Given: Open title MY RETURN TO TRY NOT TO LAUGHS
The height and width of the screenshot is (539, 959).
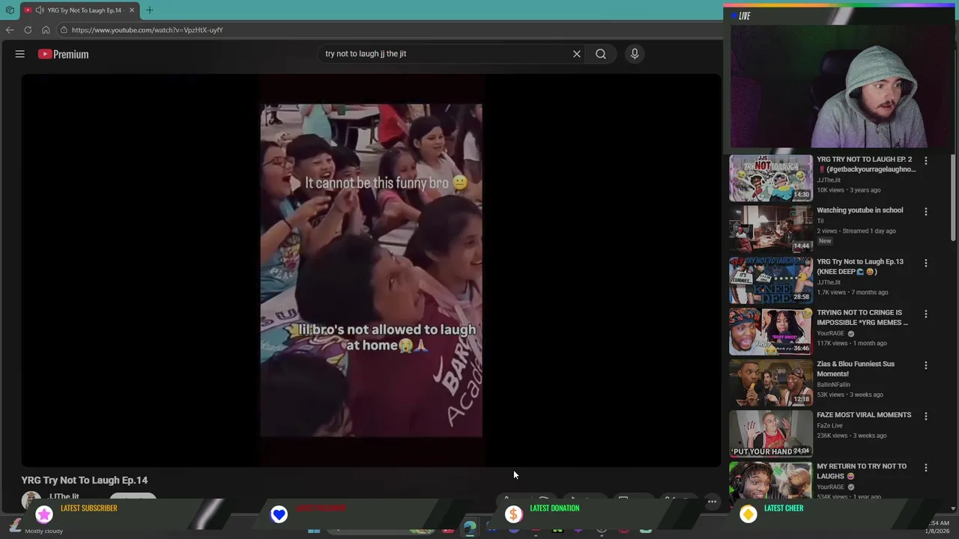Looking at the screenshot, I should tap(862, 471).
